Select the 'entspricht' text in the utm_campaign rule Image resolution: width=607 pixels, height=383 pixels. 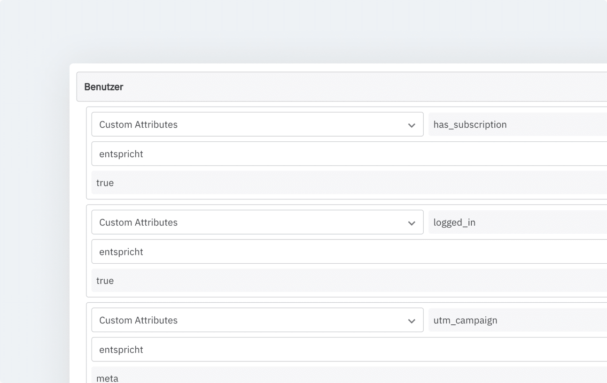121,349
